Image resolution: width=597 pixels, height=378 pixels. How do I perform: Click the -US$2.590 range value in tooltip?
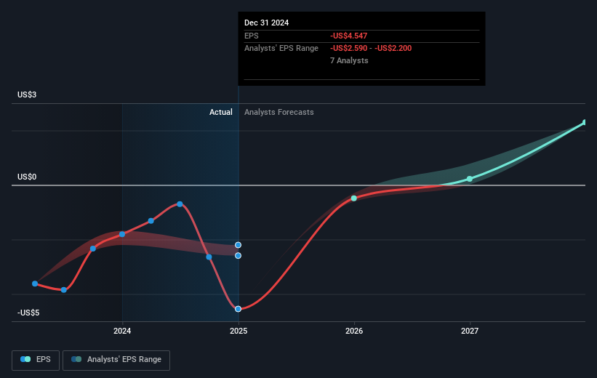click(x=349, y=49)
